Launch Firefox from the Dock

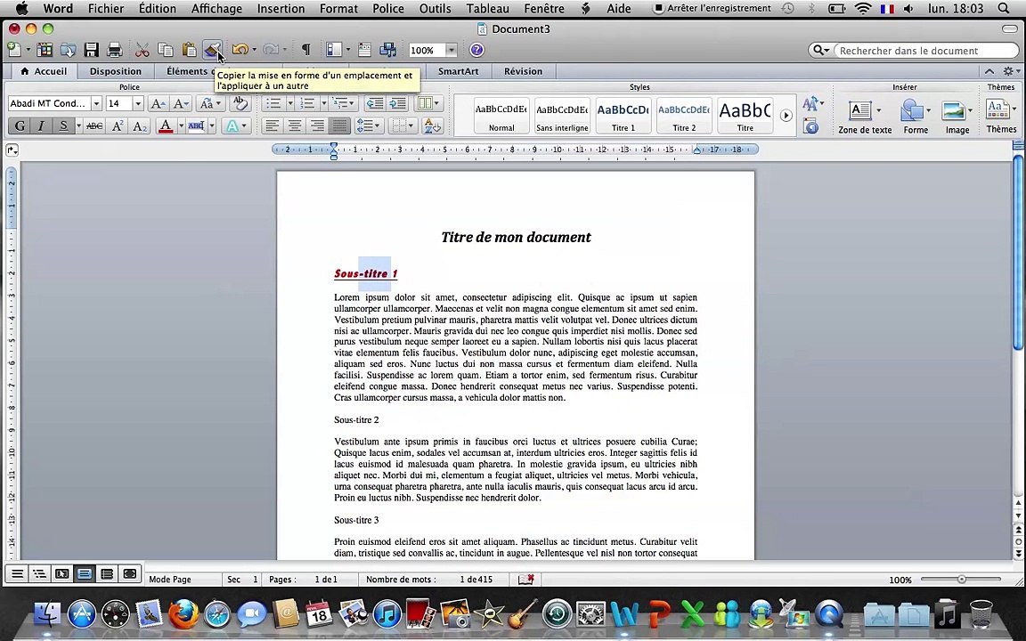click(183, 613)
